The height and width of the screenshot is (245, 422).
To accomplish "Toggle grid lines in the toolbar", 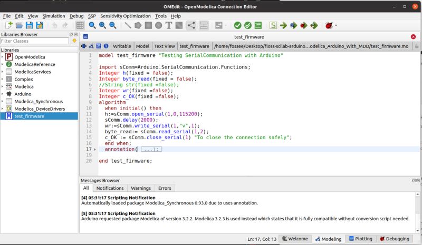I will 80,25.
